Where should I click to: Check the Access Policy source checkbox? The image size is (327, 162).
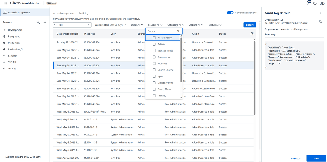click(x=154, y=38)
